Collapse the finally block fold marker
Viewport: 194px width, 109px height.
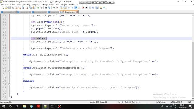pyautogui.click(x=9, y=84)
